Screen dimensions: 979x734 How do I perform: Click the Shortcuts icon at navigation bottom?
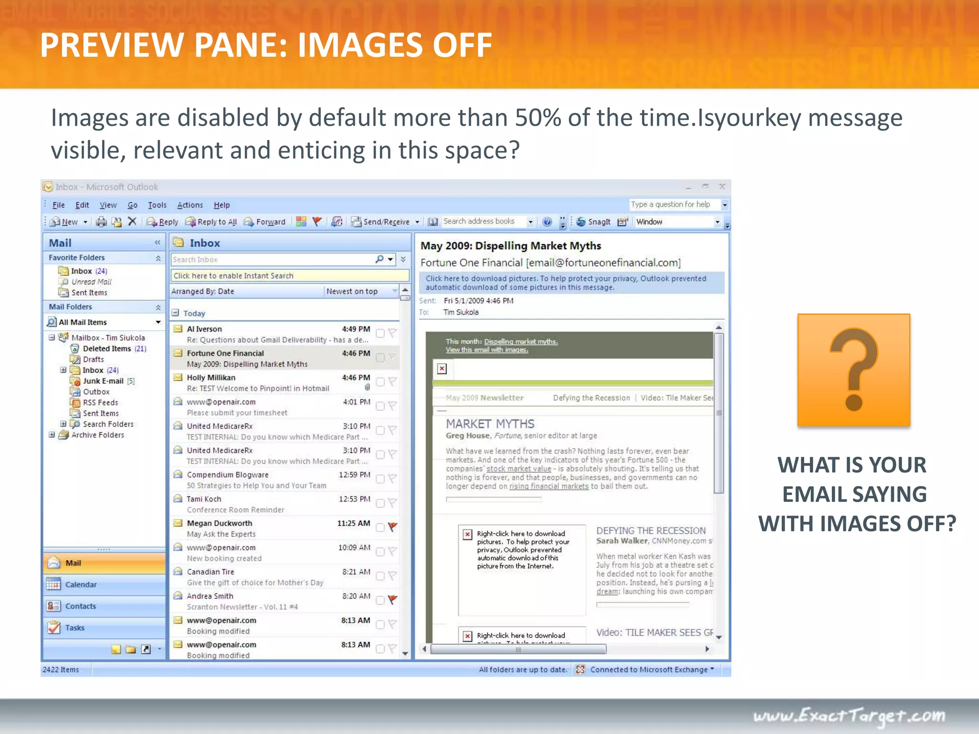[x=146, y=649]
